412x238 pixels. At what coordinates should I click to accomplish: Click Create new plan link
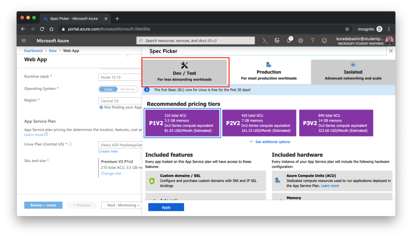pos(108,151)
